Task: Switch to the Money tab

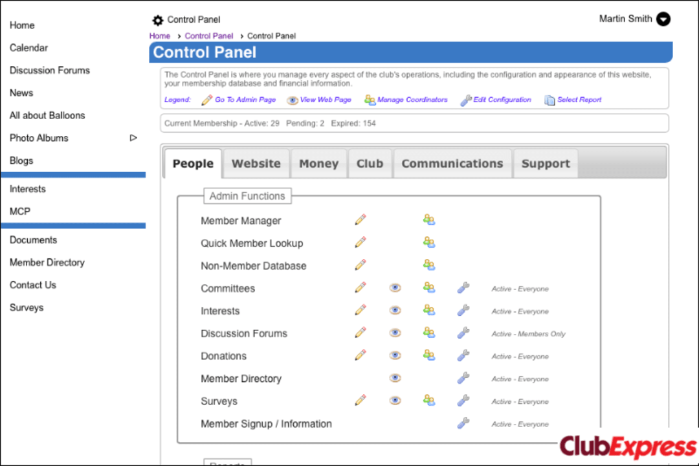Action: [x=318, y=163]
